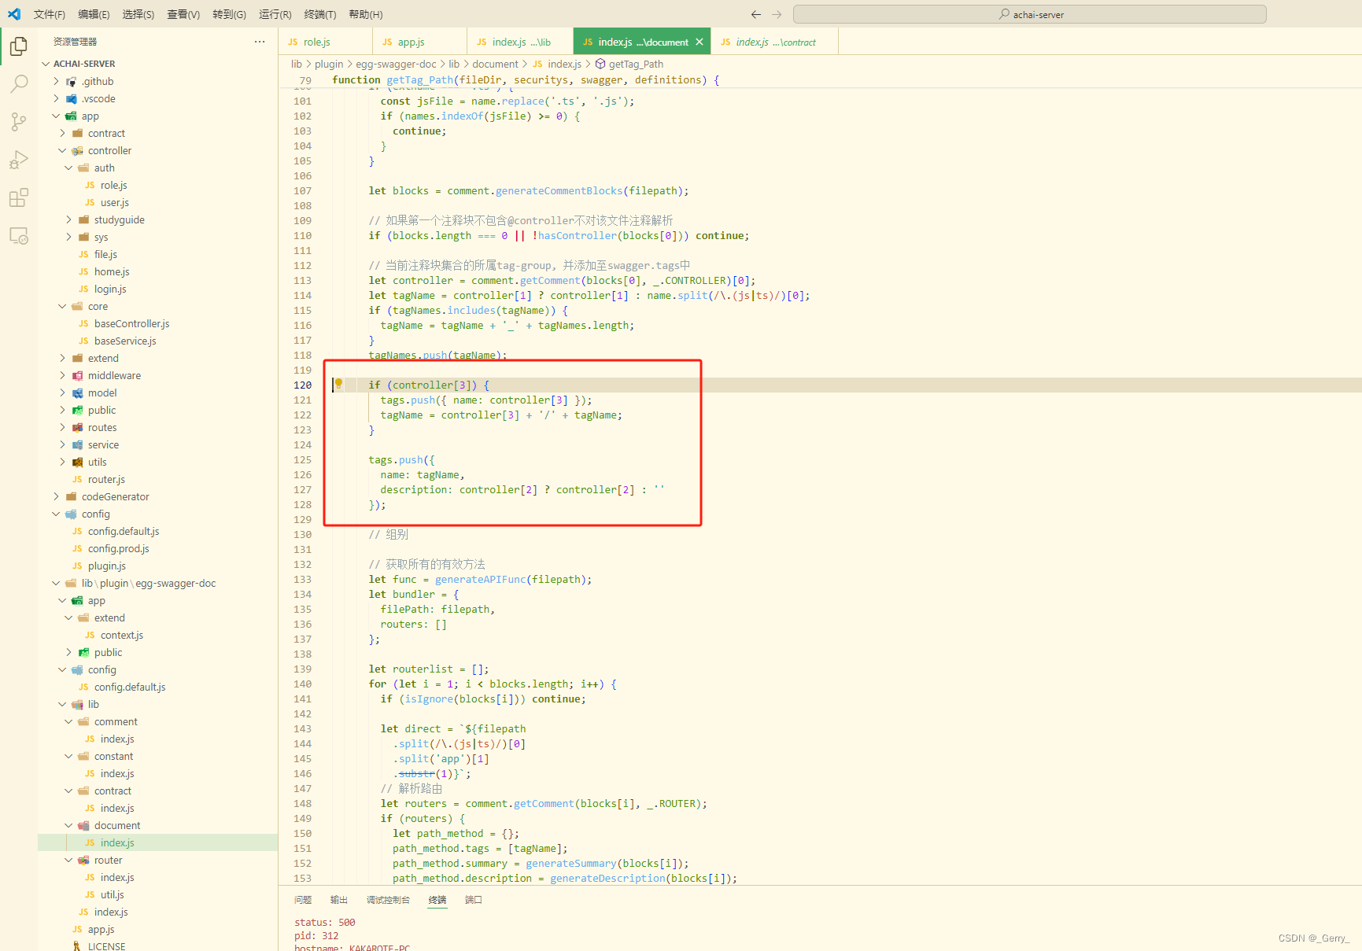This screenshot has width=1362, height=951.
Task: Open the 运行(R) menu
Action: tap(275, 14)
